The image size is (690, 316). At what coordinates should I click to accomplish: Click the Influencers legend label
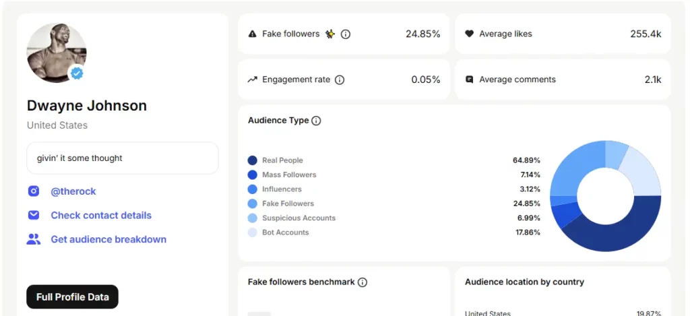(x=282, y=189)
